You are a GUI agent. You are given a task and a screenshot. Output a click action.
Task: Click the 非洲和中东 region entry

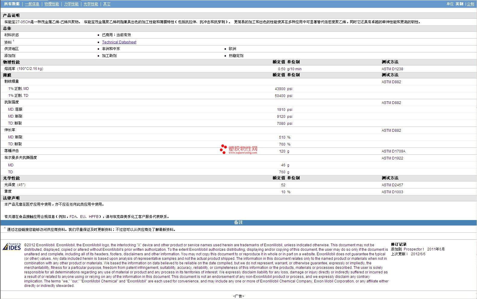pos(111,49)
